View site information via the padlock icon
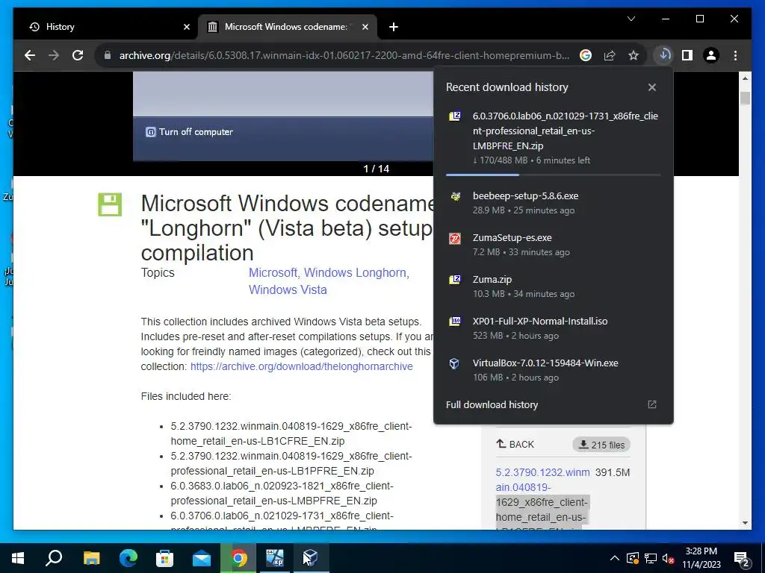 (108, 55)
